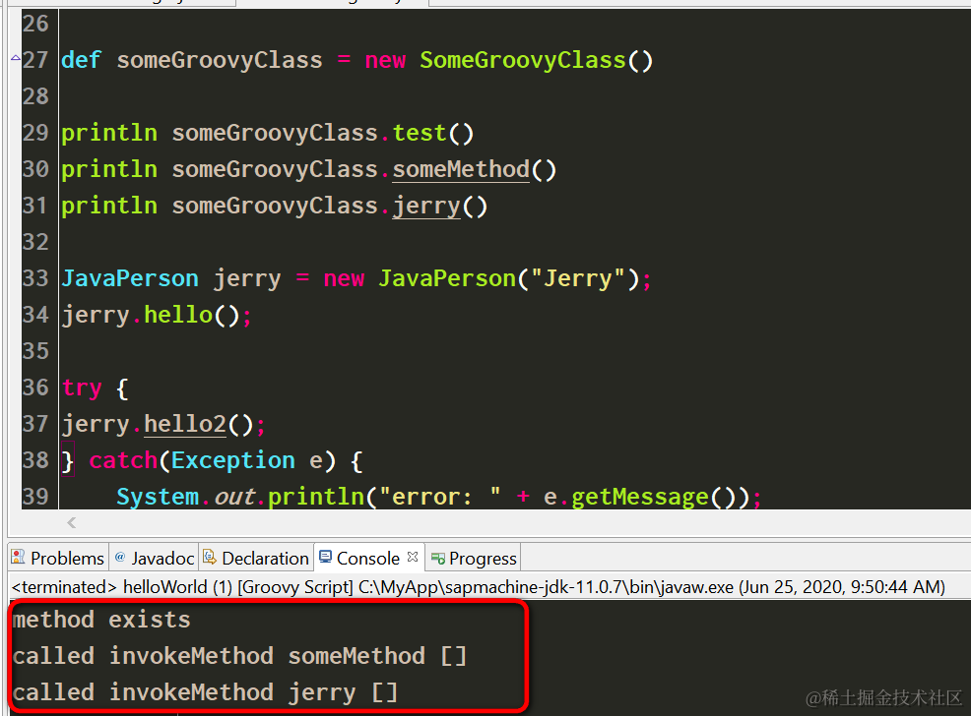The height and width of the screenshot is (716, 971).
Task: Click console output 'method exists'
Action: 101,620
